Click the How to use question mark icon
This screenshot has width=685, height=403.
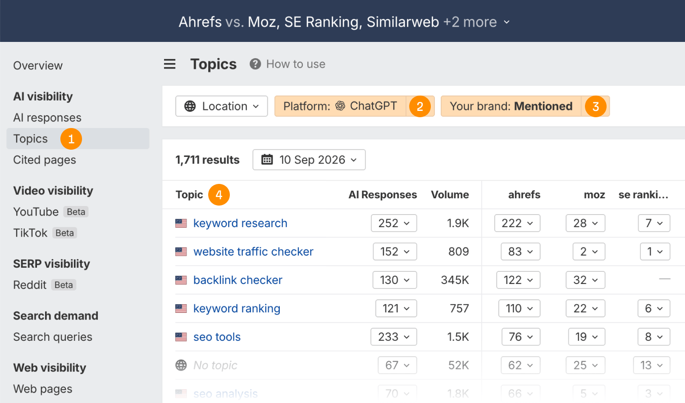tap(255, 64)
